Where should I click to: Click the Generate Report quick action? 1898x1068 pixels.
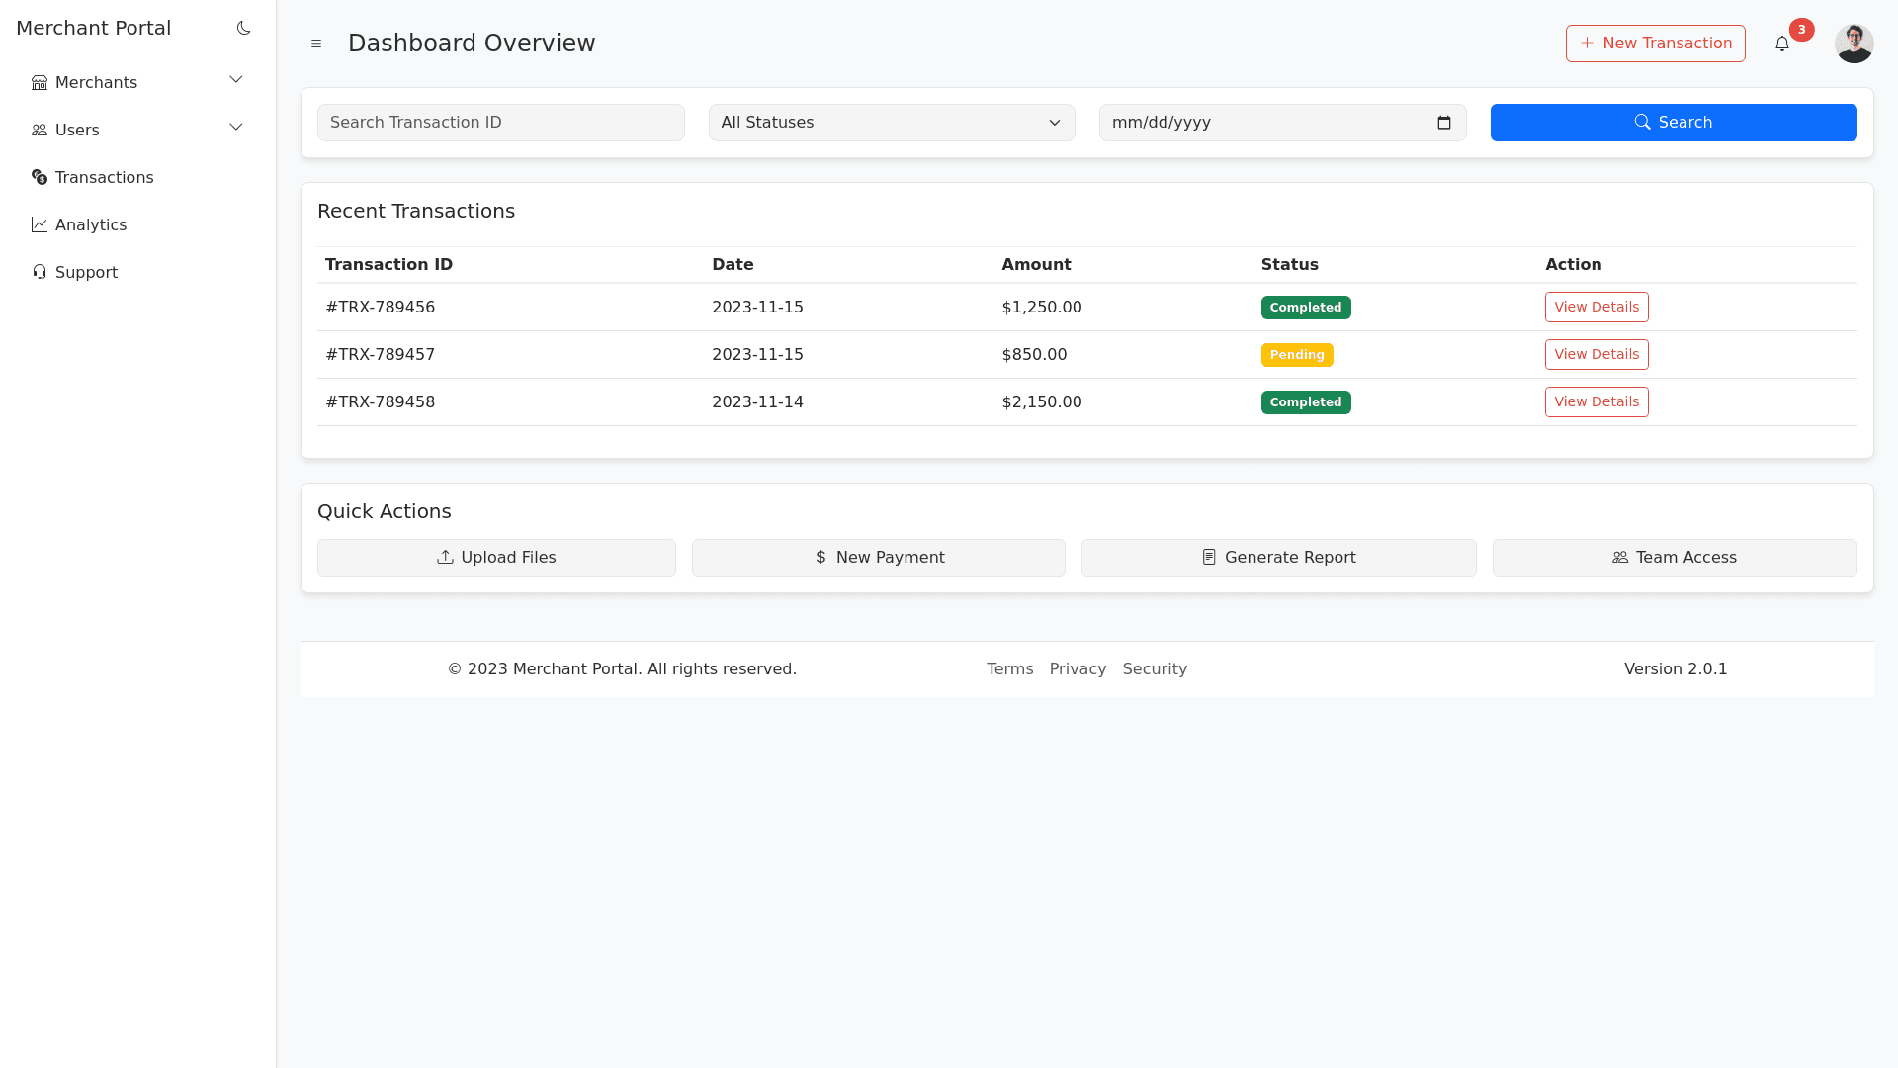[x=1278, y=558]
